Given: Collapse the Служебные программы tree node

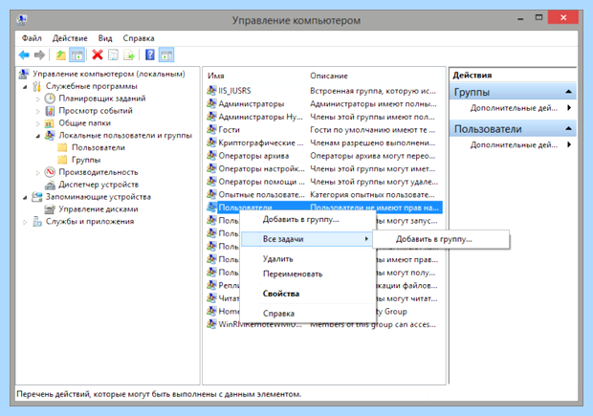Looking at the screenshot, I should click(25, 87).
